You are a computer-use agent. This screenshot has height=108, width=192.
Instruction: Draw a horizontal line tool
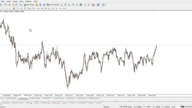7,8
